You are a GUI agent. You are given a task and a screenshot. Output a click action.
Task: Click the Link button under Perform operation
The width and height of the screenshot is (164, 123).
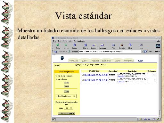point(67,83)
